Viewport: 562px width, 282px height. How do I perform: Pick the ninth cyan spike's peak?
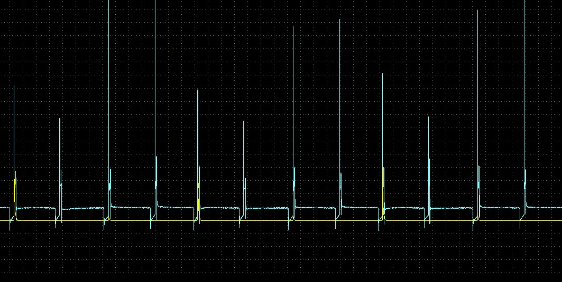[382, 74]
